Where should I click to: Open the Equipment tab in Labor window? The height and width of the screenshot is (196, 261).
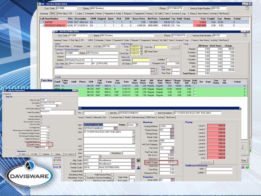pyautogui.click(x=145, y=40)
